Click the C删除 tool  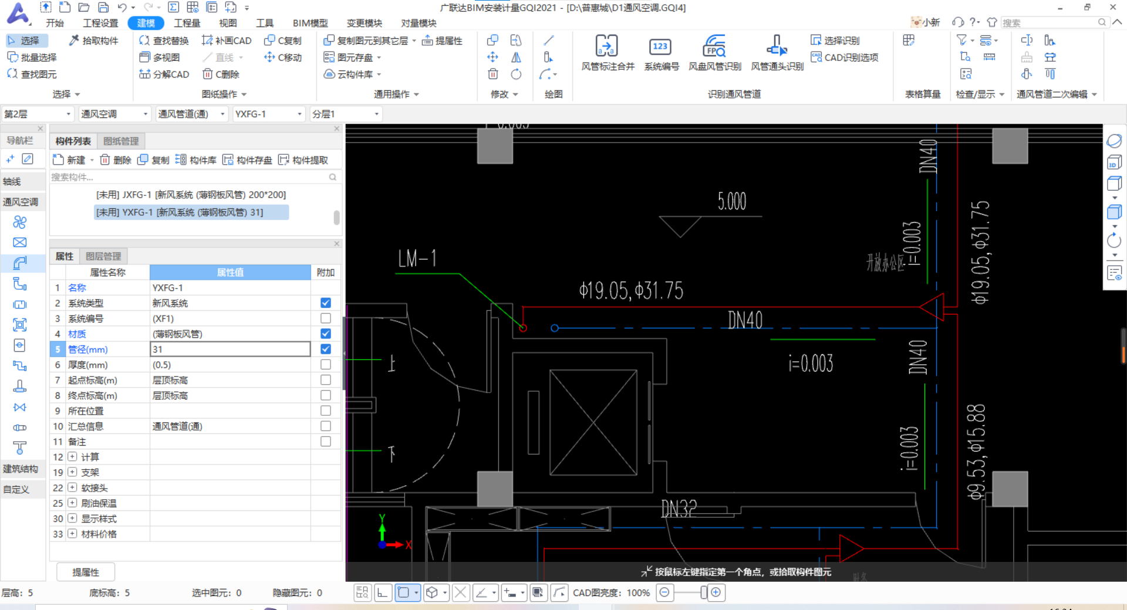click(221, 74)
